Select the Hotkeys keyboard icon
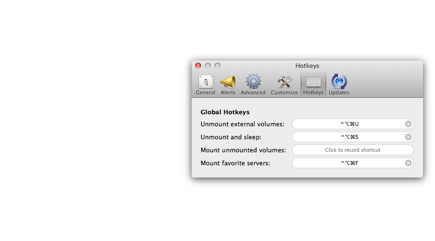435x241 pixels. (x=313, y=82)
